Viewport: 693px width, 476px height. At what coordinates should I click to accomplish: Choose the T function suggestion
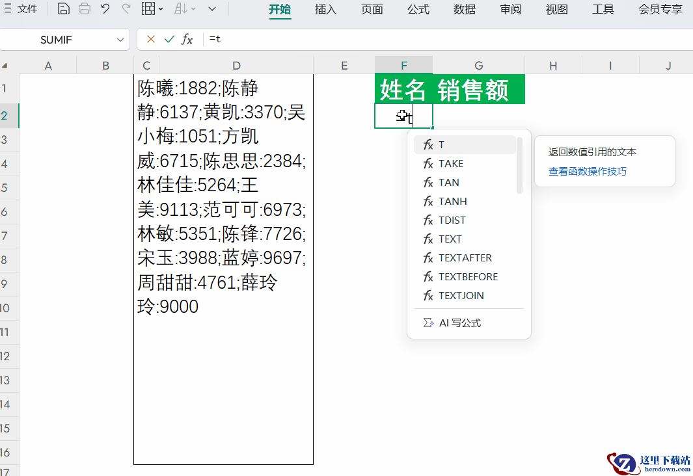465,145
